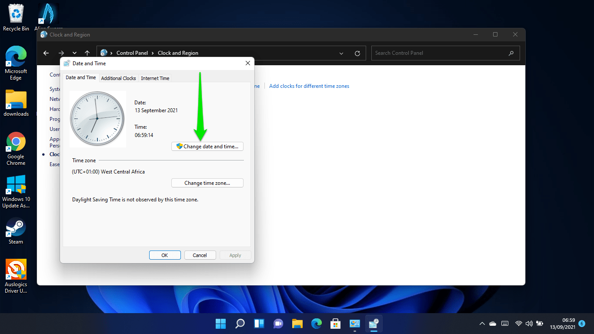Click the Control Panel back arrow
Screen dimensions: 594x334
[46, 53]
